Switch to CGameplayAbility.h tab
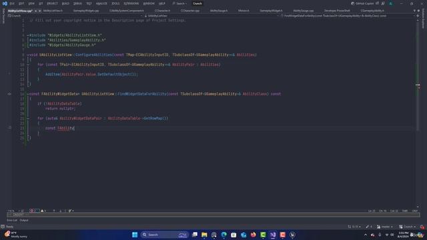This screenshot has height=240, width=427. [372, 11]
